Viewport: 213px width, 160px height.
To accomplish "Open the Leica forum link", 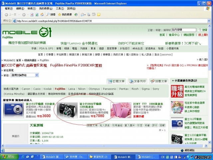I will 72,89.
